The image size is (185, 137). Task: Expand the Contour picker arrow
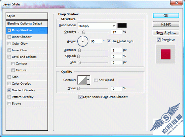point(88,80)
